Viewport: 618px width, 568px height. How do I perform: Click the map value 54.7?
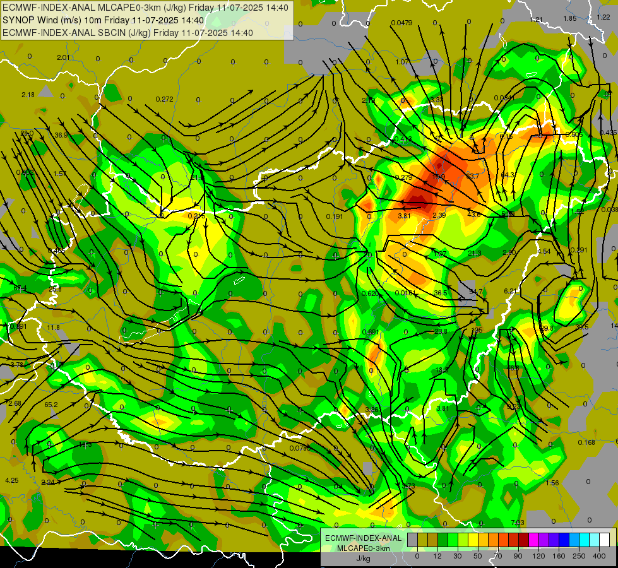[476, 292]
